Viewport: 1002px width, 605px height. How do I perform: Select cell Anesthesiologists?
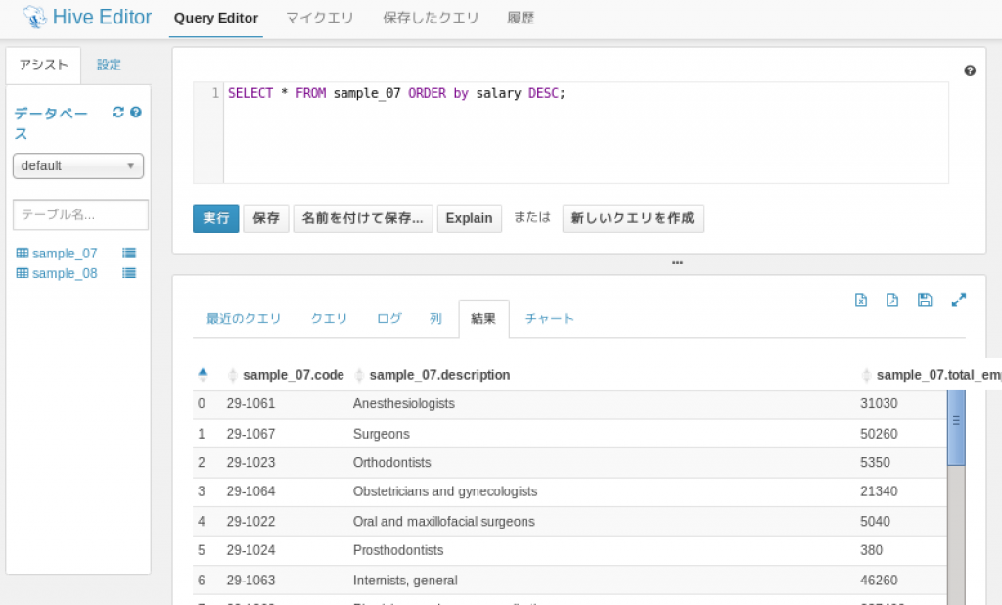[404, 404]
